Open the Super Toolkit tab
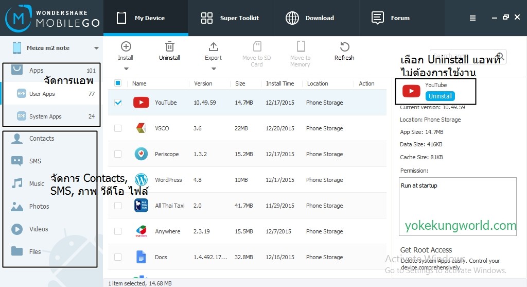This screenshot has height=287, width=527. (231, 18)
